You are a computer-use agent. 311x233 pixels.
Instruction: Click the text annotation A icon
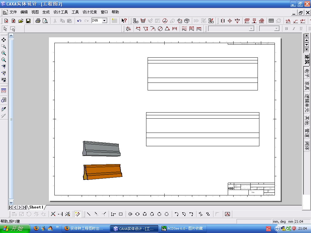click(x=227, y=214)
